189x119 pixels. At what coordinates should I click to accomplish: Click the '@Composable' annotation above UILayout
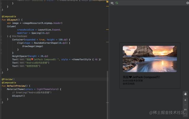pyautogui.click(x=9, y=16)
